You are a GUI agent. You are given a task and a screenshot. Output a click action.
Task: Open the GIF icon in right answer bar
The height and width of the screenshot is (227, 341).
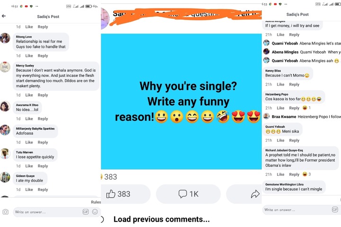point(335,209)
